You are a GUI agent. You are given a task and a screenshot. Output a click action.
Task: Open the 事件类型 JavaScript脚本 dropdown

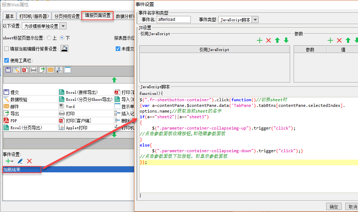coord(255,20)
